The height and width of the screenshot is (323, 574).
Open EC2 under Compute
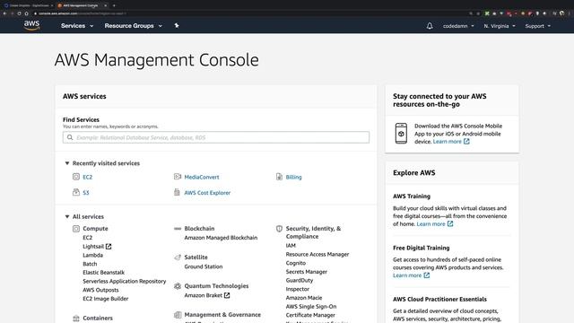tap(88, 238)
